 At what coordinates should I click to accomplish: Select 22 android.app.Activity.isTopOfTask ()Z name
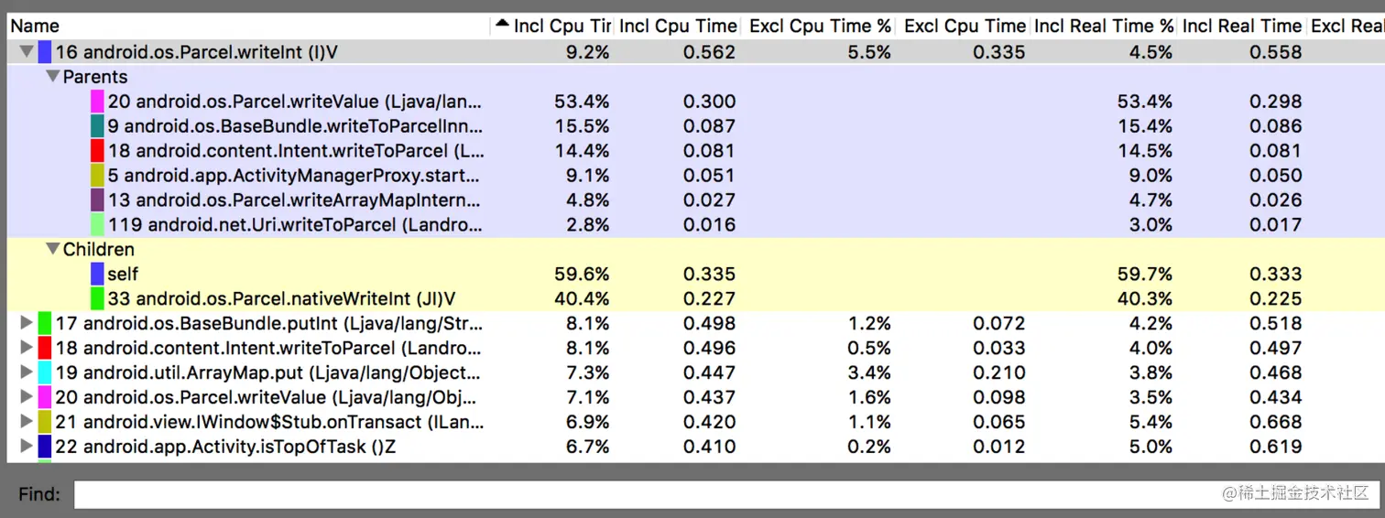click(225, 447)
